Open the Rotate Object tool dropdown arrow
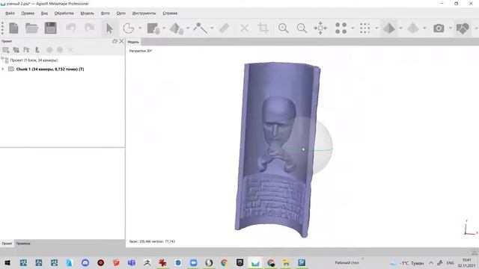The height and width of the screenshot is (269, 479). coord(140,28)
